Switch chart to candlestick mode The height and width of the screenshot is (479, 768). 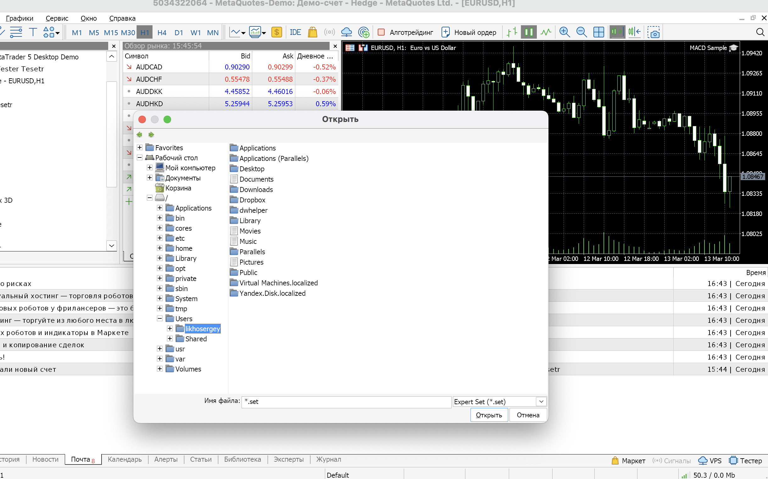[x=529, y=32]
